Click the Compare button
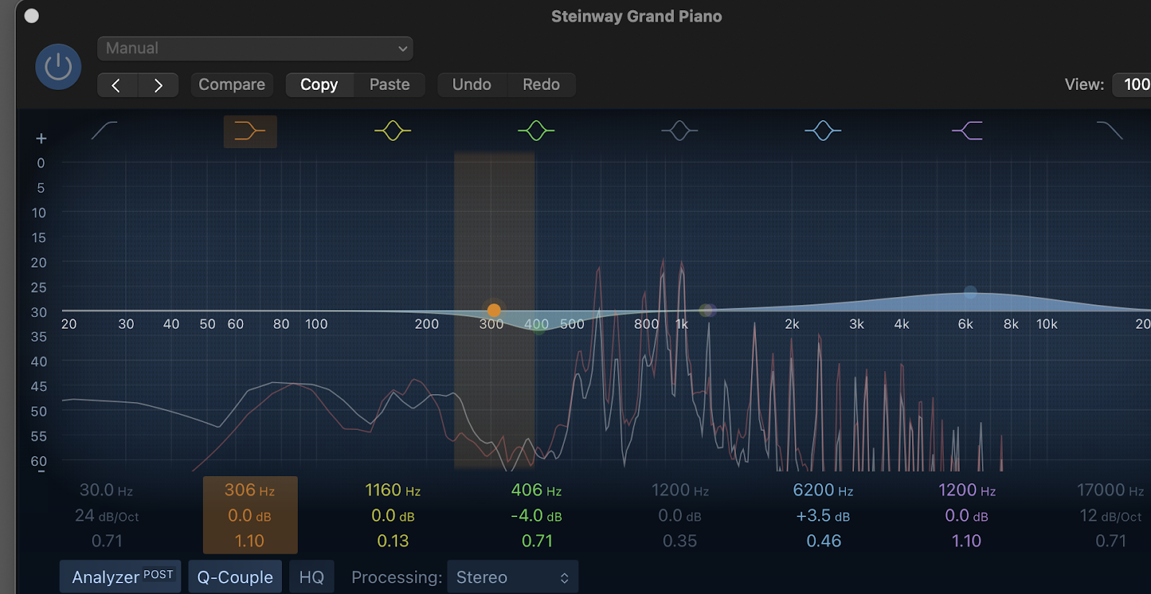 pos(232,85)
